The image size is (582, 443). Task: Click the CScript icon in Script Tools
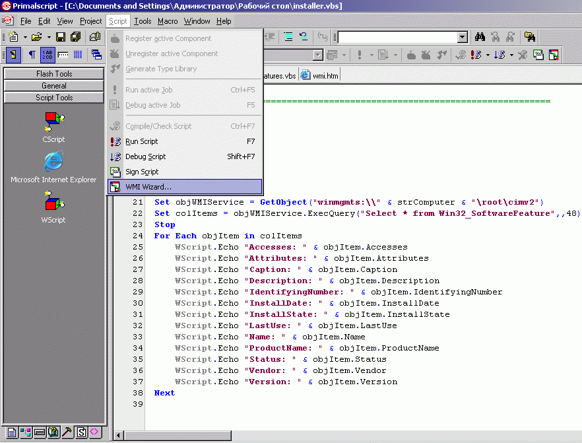click(53, 121)
